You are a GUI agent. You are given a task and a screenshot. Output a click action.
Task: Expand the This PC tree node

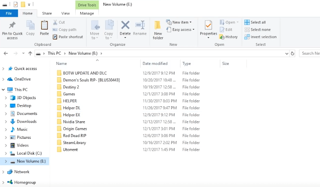click(3, 90)
